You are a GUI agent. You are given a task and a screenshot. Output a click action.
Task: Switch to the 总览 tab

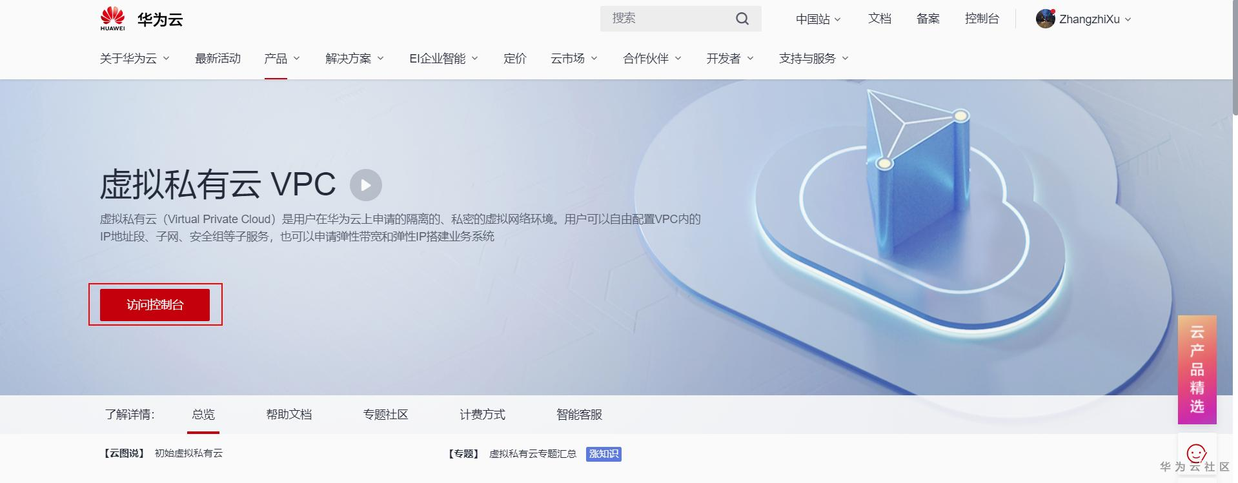click(203, 415)
